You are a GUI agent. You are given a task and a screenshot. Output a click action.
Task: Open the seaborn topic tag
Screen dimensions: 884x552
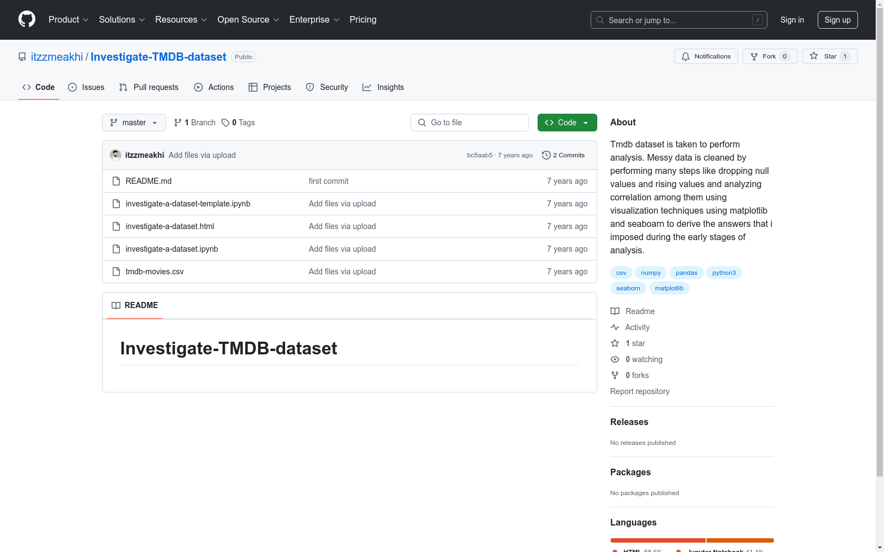628,288
